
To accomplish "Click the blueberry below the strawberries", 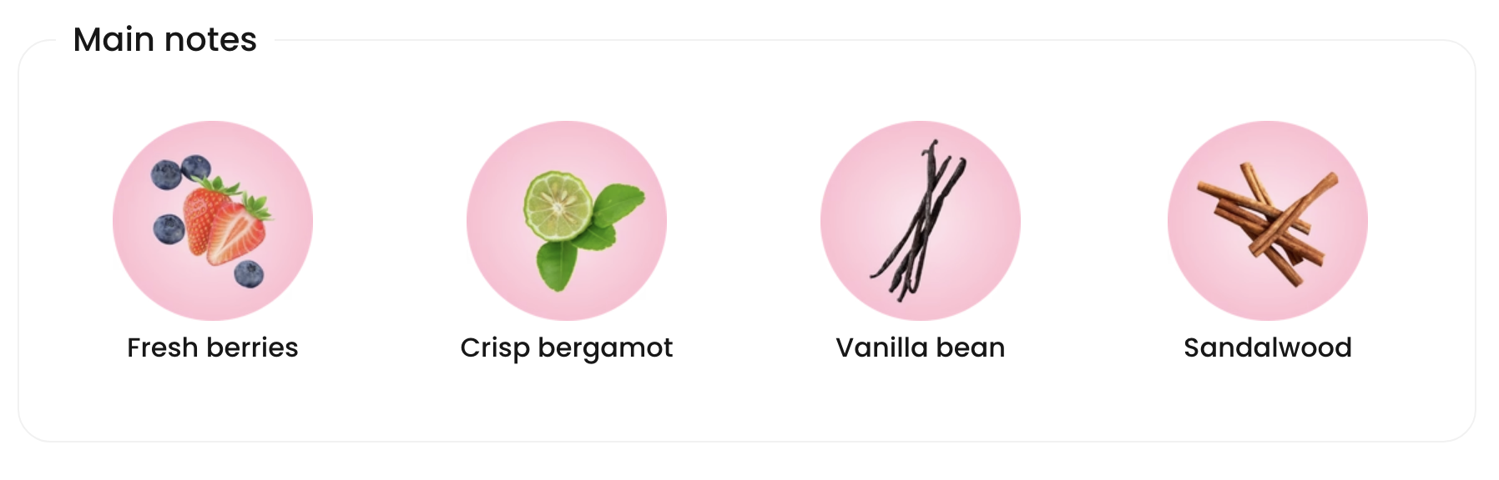I will coord(249,273).
